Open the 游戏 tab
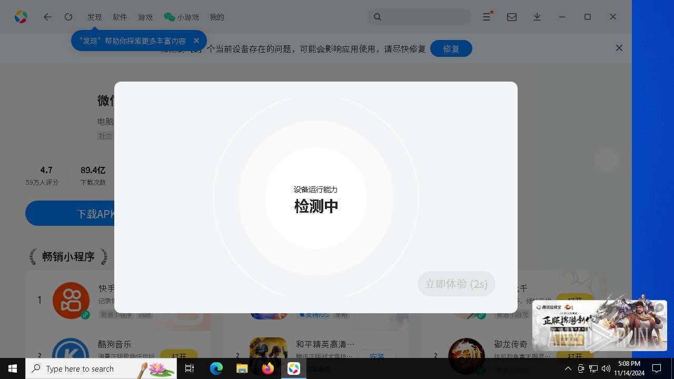Viewport: 674px width, 379px height. [x=145, y=17]
